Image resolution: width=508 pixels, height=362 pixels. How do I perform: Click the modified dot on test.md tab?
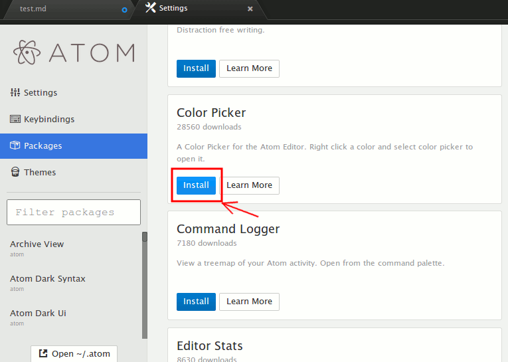(x=124, y=10)
